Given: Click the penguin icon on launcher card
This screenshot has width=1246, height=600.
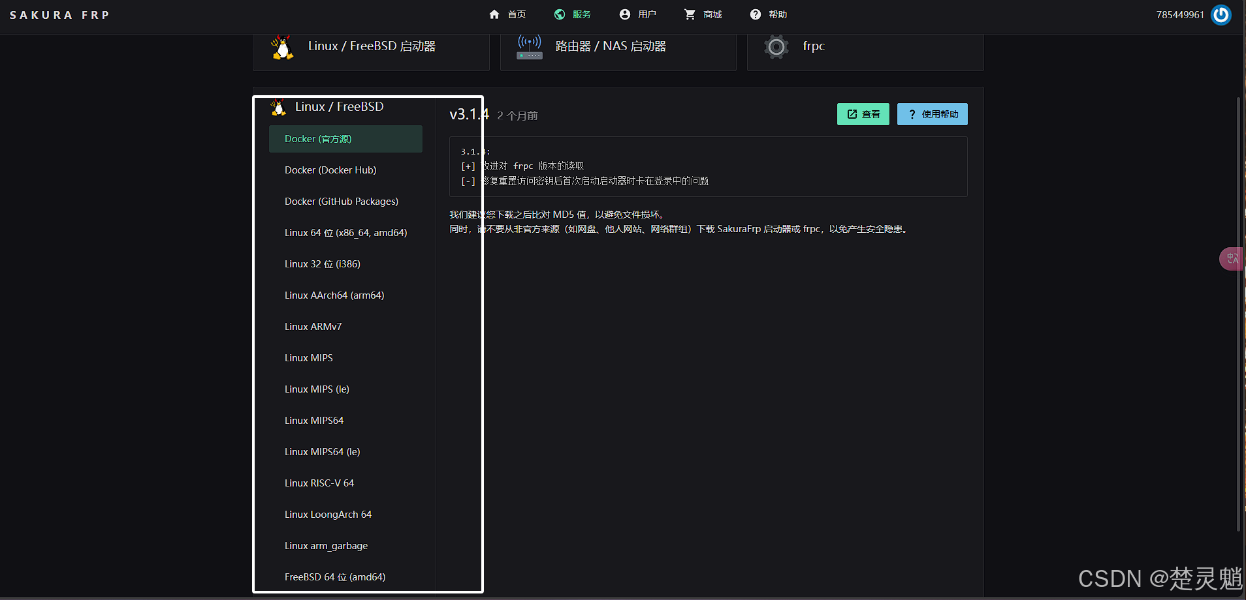Looking at the screenshot, I should (x=282, y=47).
